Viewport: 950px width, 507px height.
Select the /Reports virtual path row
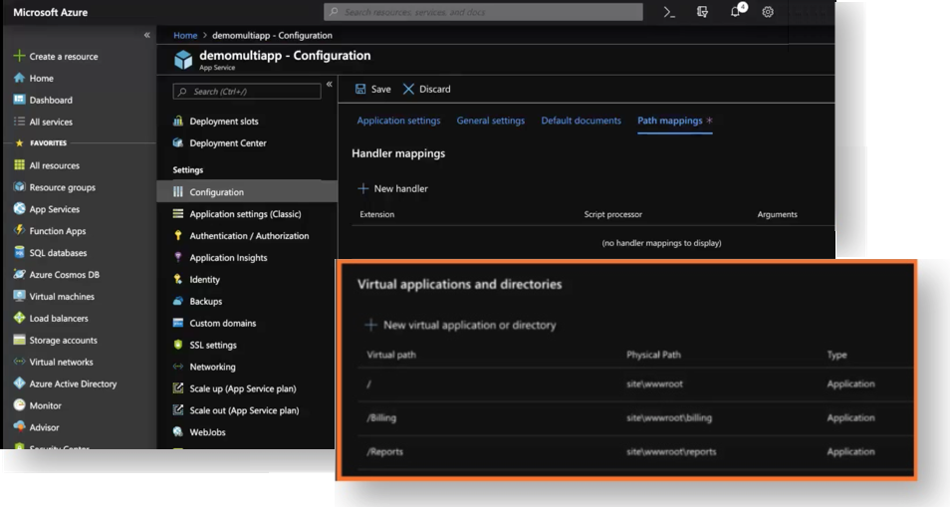tap(635, 452)
